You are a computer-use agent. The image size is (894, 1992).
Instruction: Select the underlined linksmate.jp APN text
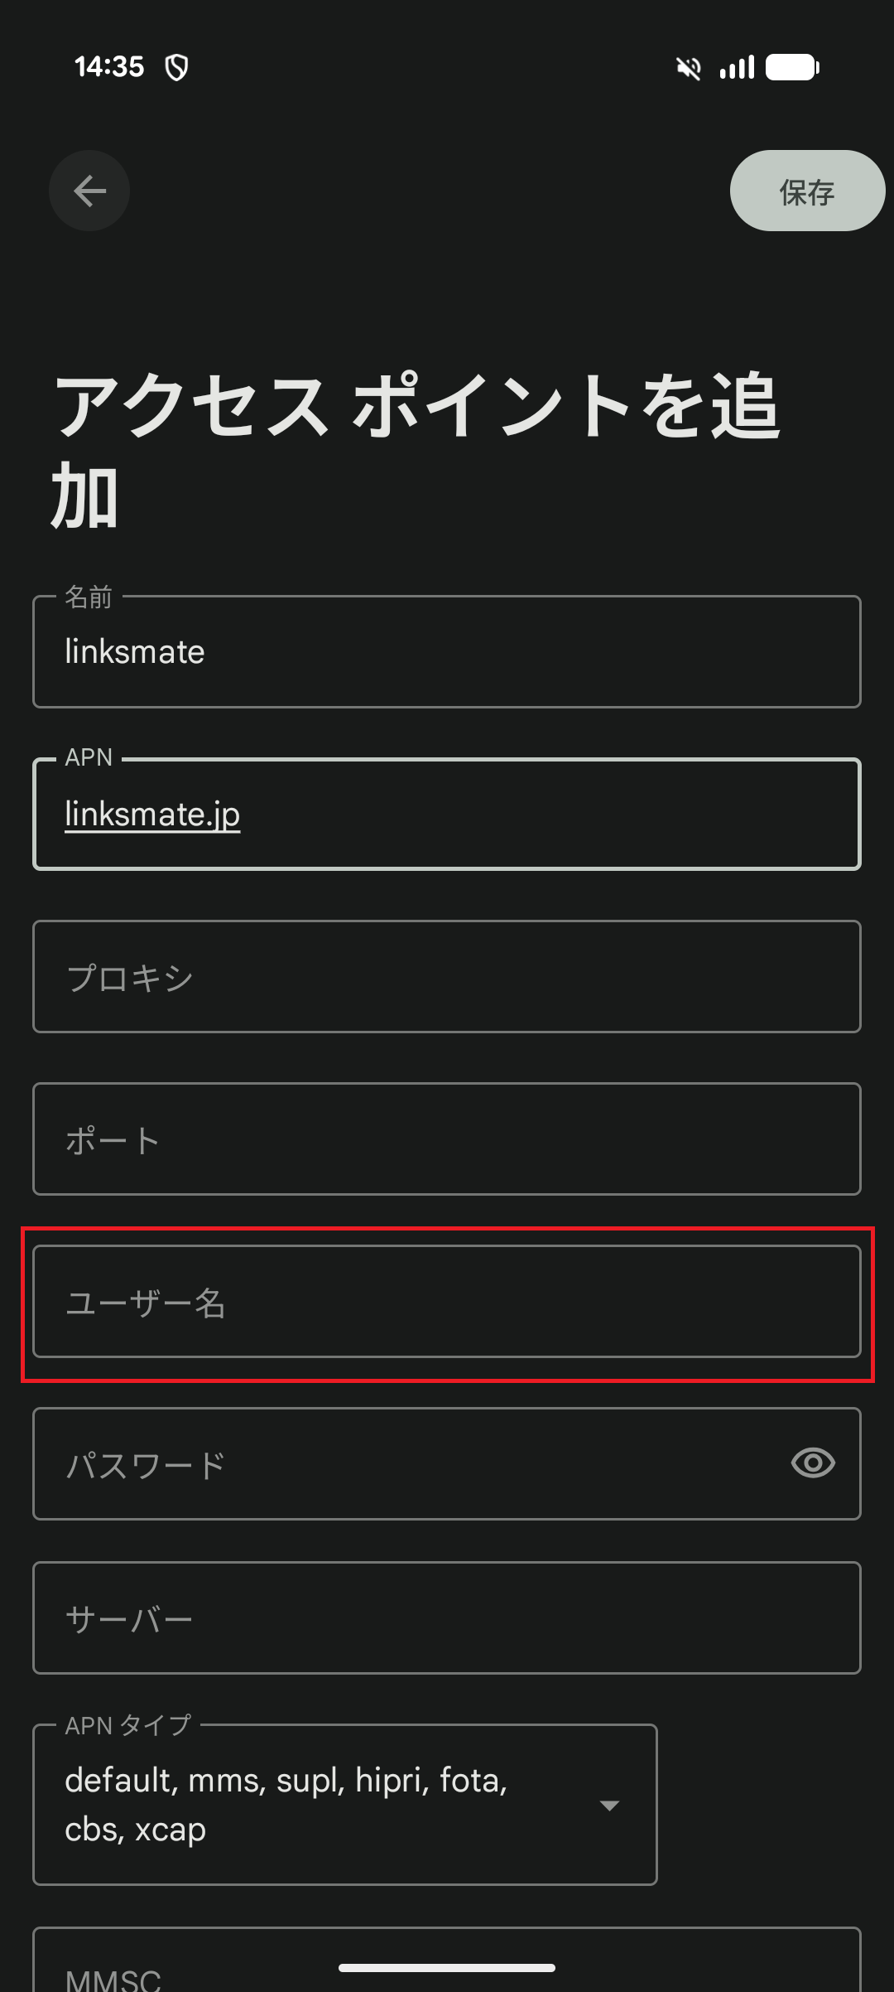coord(152,813)
